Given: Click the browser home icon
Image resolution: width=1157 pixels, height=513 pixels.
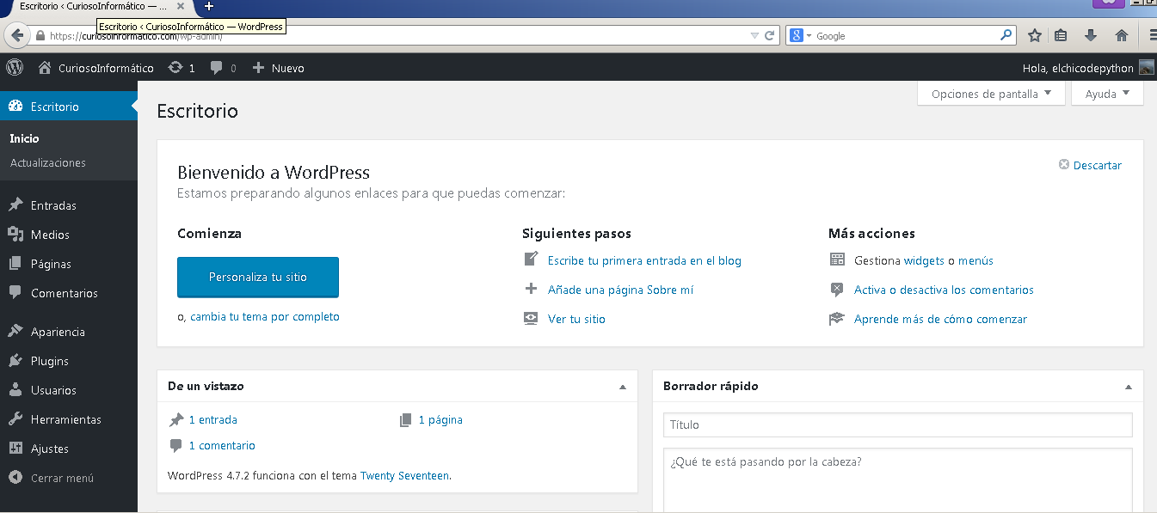Looking at the screenshot, I should click(1122, 35).
